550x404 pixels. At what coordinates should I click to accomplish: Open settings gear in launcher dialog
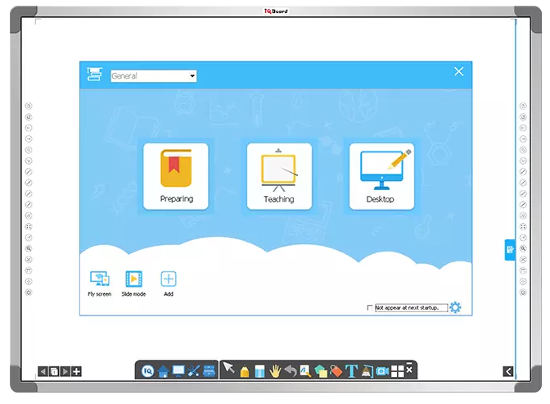[455, 307]
